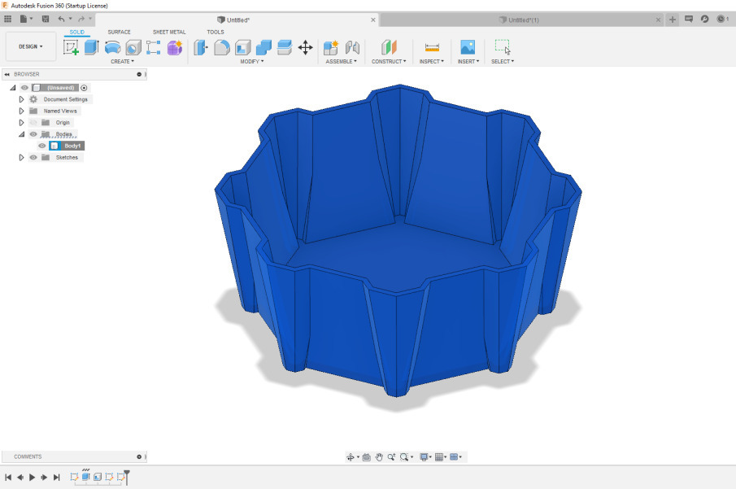Click the Create Sketch tool icon

72,47
